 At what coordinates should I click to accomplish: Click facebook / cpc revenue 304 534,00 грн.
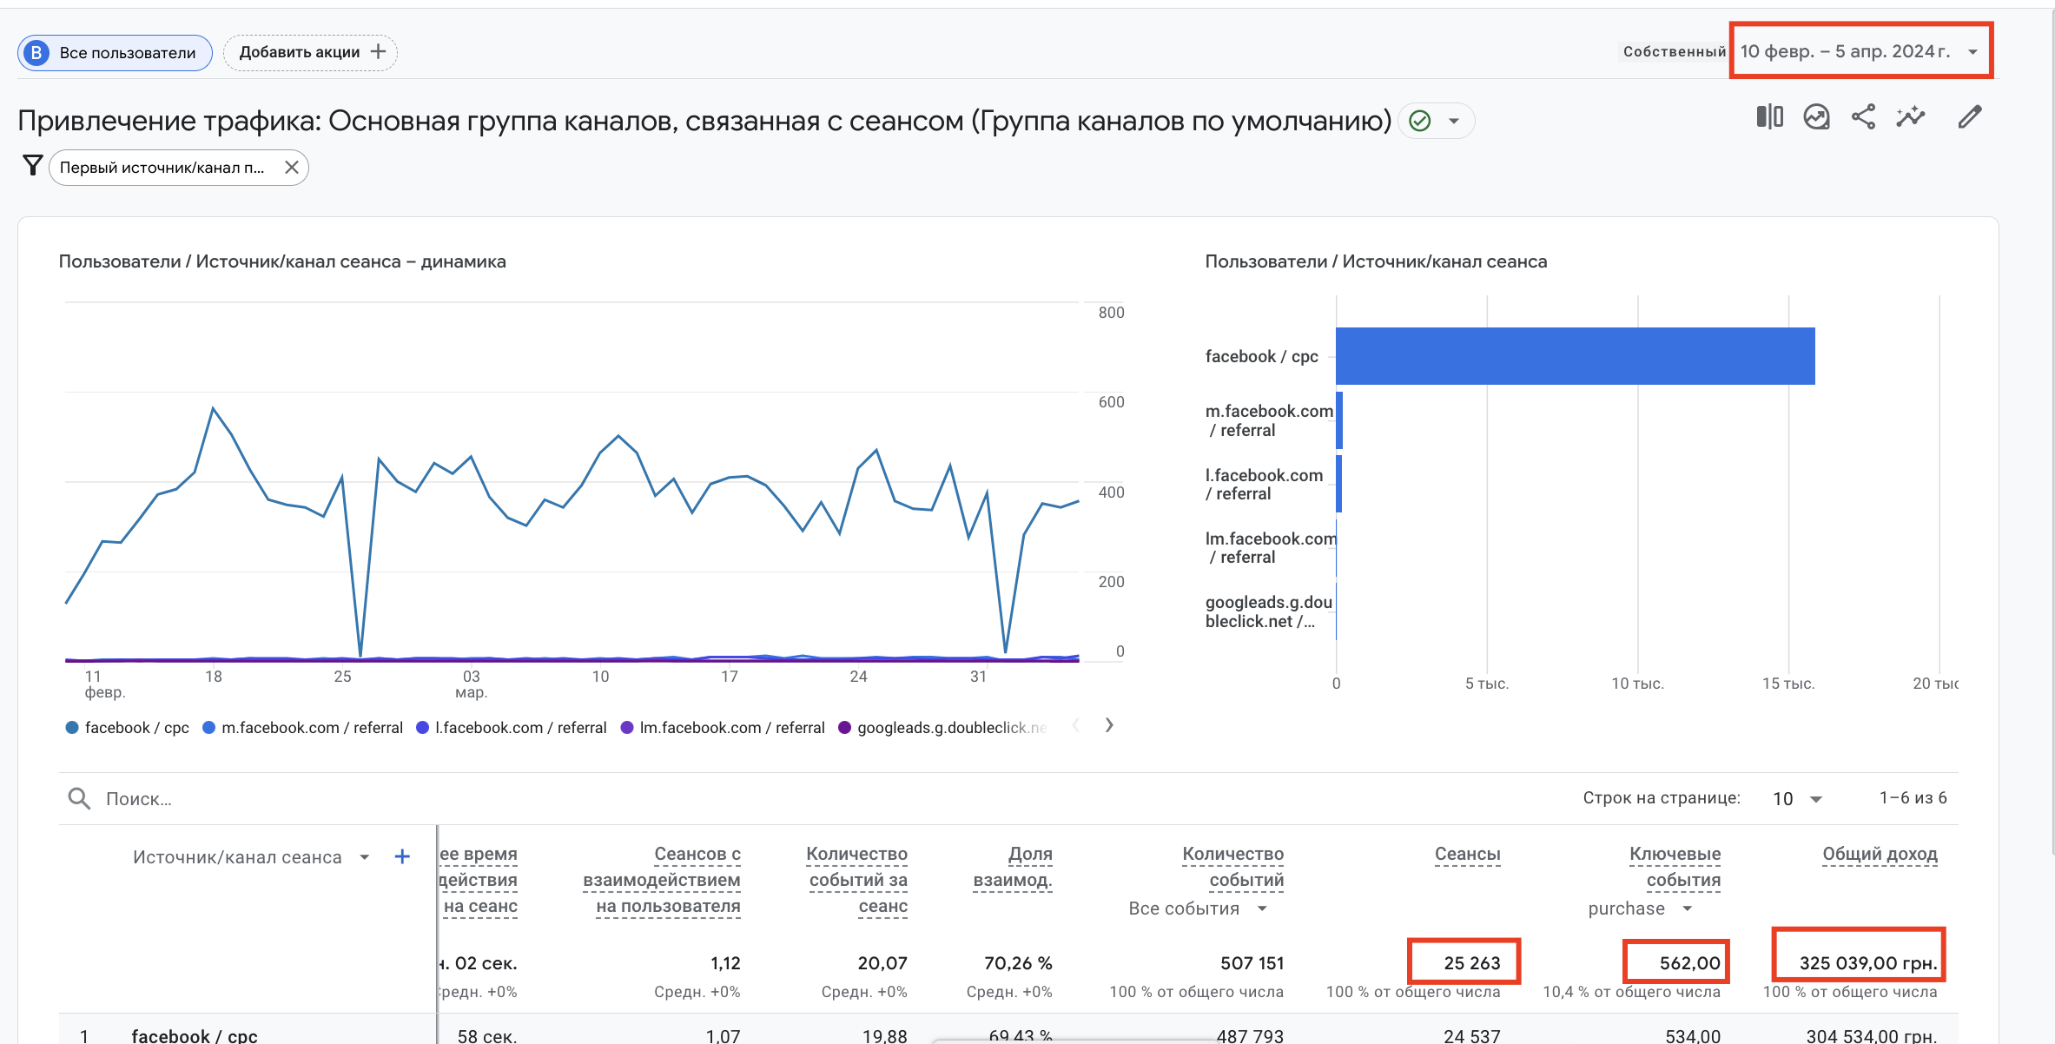(x=1872, y=1035)
